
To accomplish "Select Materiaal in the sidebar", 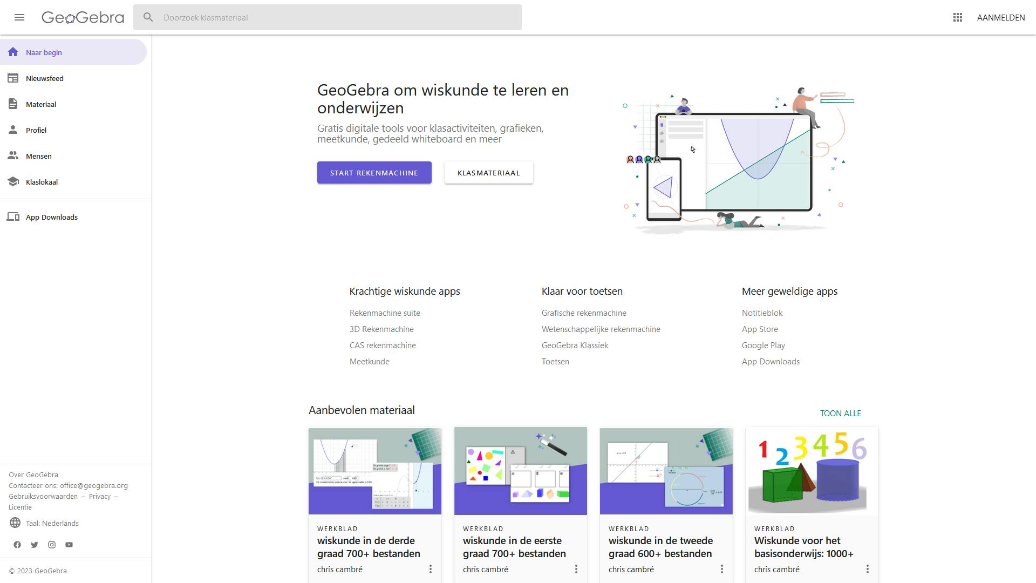I will 41,104.
